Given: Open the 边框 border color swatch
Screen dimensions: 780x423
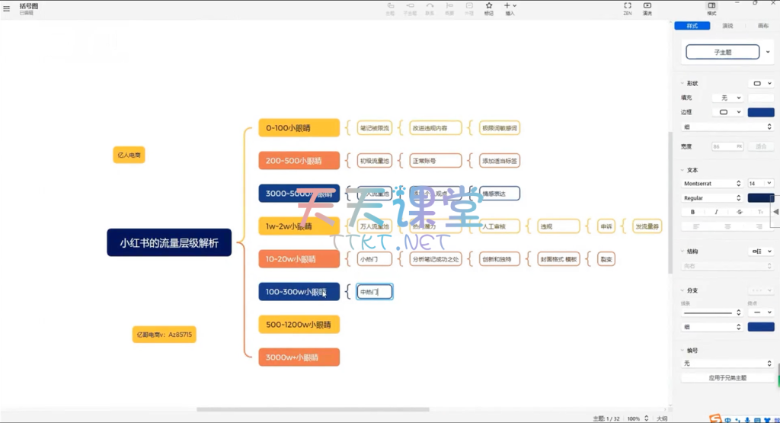Looking at the screenshot, I should point(760,112).
